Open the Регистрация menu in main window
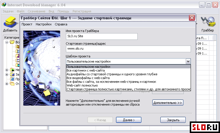Screen dimensions: 220x133 pyautogui.click(x=82, y=11)
